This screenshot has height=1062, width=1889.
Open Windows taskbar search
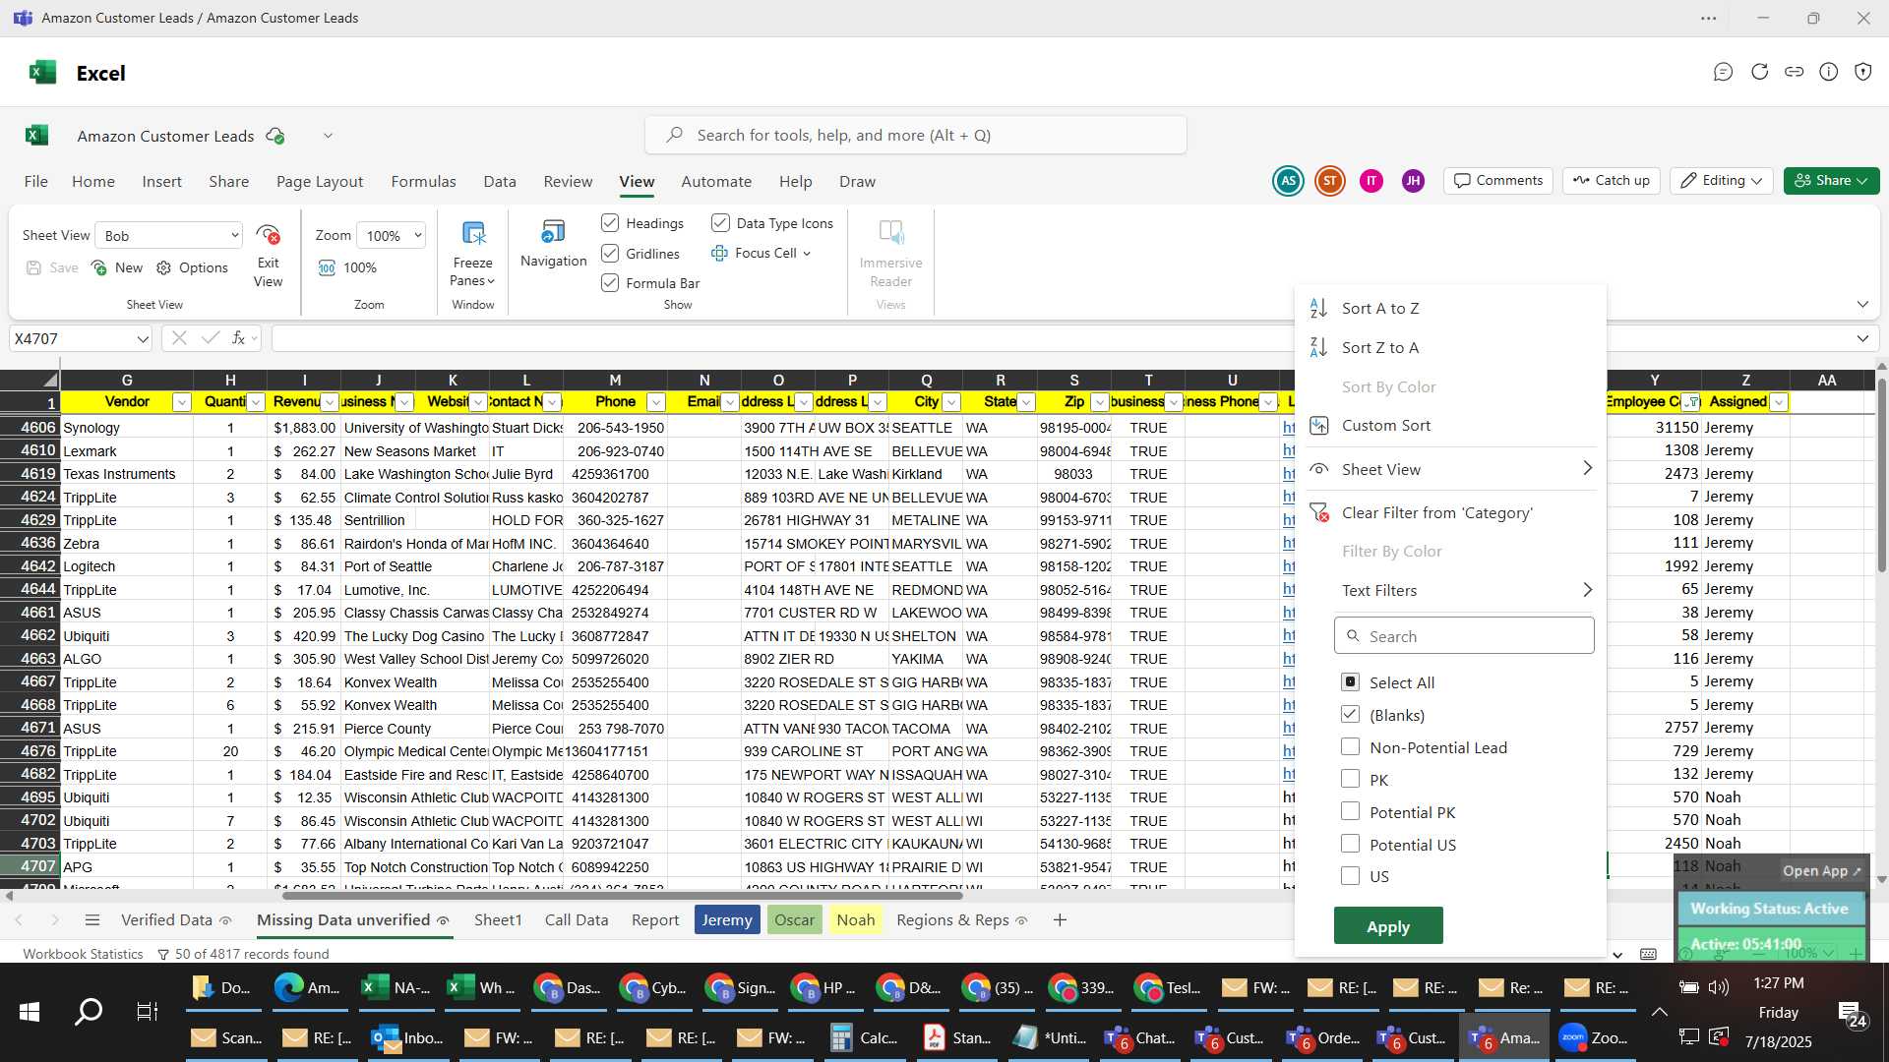(89, 1012)
